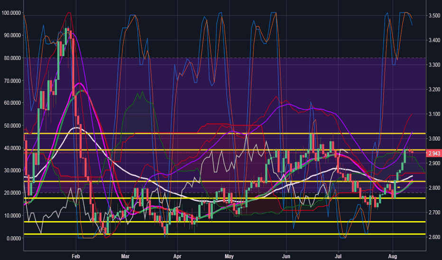
Task: Click the 3.000 price axis label
Action: [434, 139]
